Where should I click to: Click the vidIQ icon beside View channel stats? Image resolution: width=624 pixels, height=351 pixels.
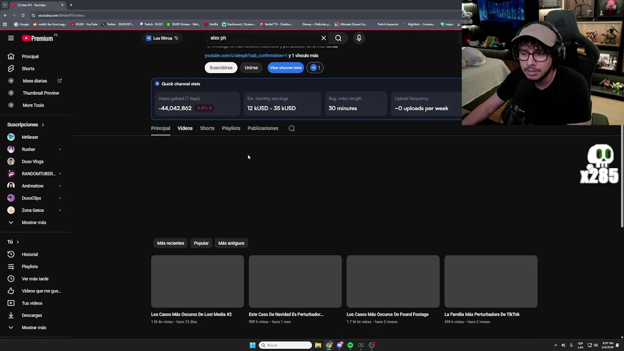coord(313,68)
